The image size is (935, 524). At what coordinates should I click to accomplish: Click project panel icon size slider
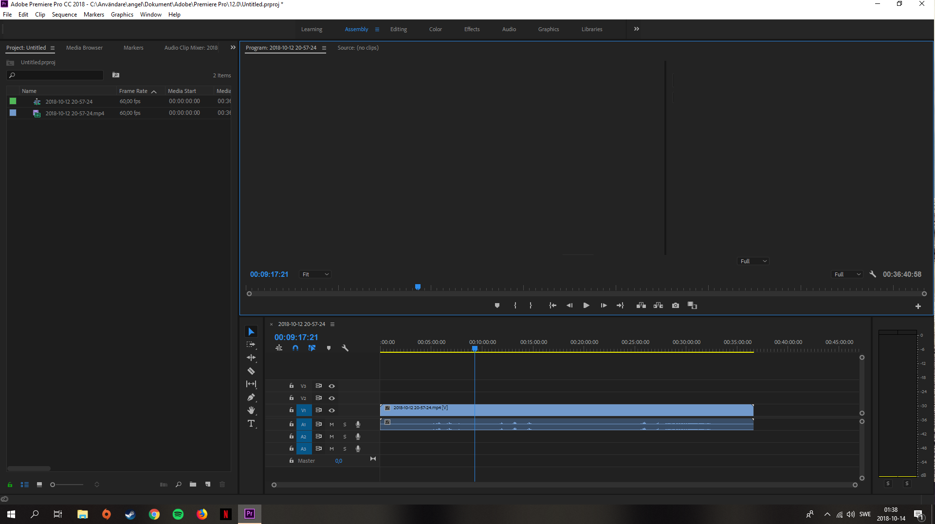pyautogui.click(x=67, y=485)
